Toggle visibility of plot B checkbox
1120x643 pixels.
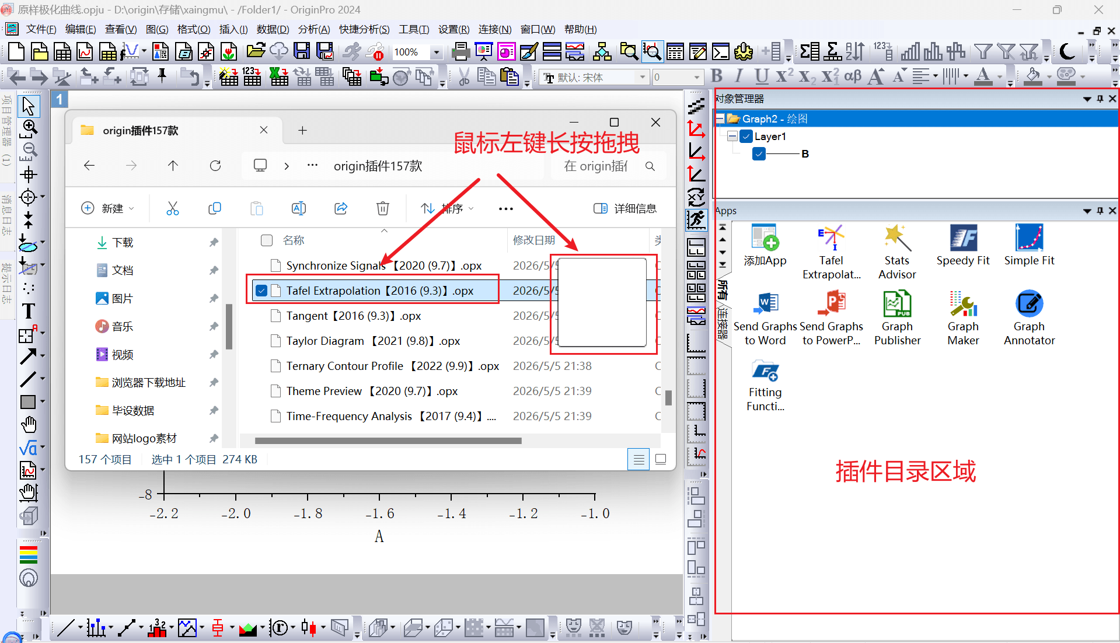tap(759, 154)
